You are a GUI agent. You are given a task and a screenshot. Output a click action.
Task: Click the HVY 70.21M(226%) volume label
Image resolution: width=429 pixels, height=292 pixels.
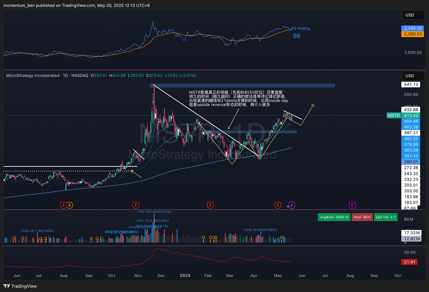[153, 221]
